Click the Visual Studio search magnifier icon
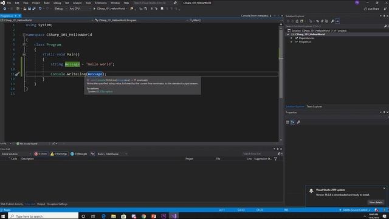This screenshot has height=219, width=389. pyautogui.click(x=175, y=2)
